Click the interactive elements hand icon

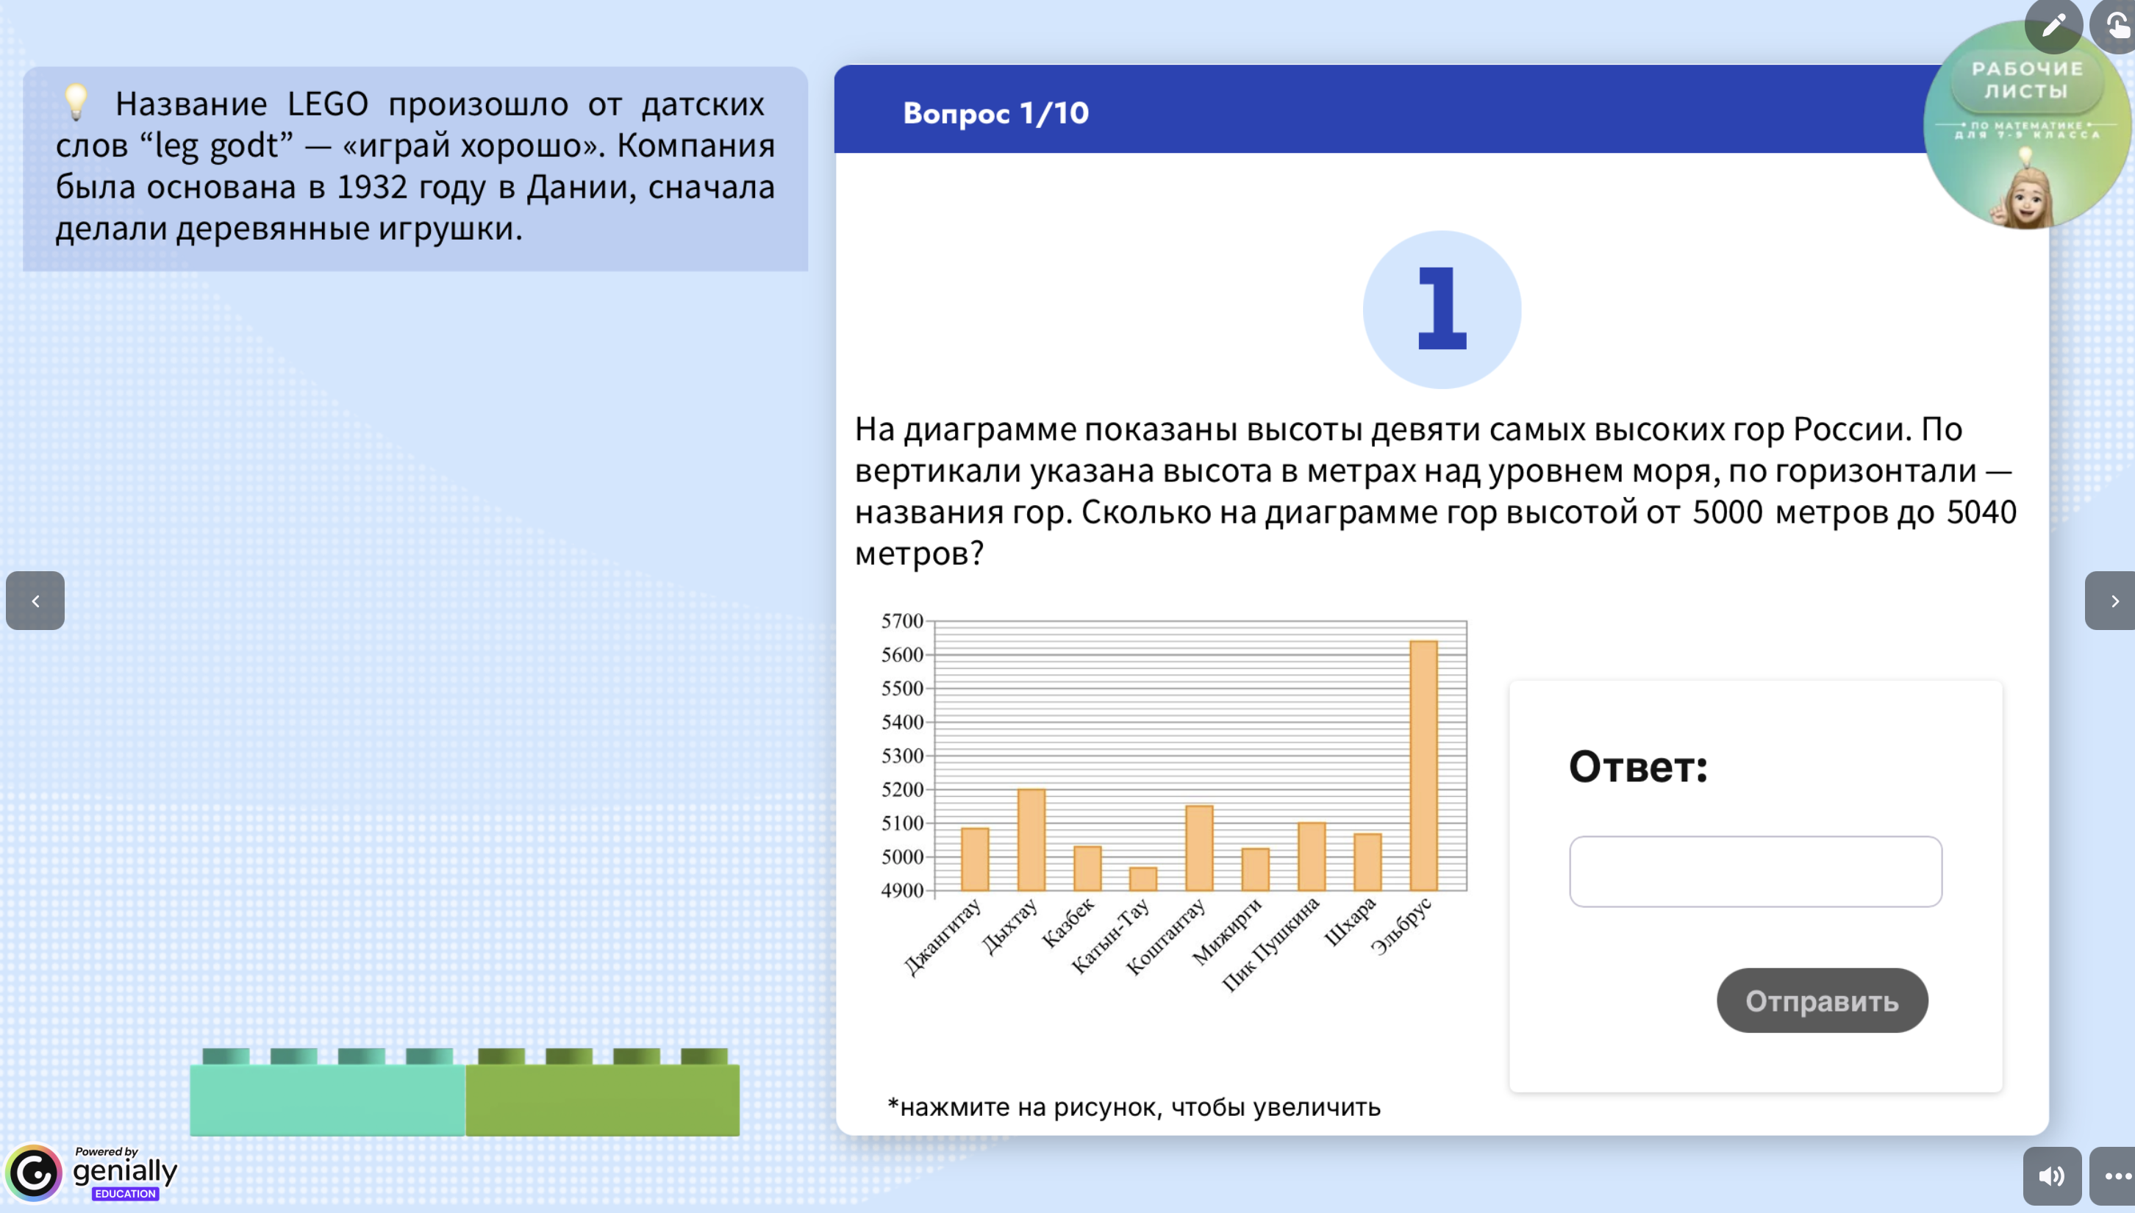(2115, 25)
